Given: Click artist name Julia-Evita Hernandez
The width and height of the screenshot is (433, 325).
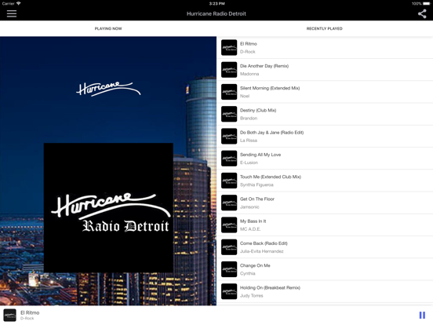Looking at the screenshot, I should pyautogui.click(x=261, y=251).
